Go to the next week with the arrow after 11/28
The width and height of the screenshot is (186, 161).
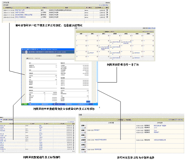(x=132, y=120)
